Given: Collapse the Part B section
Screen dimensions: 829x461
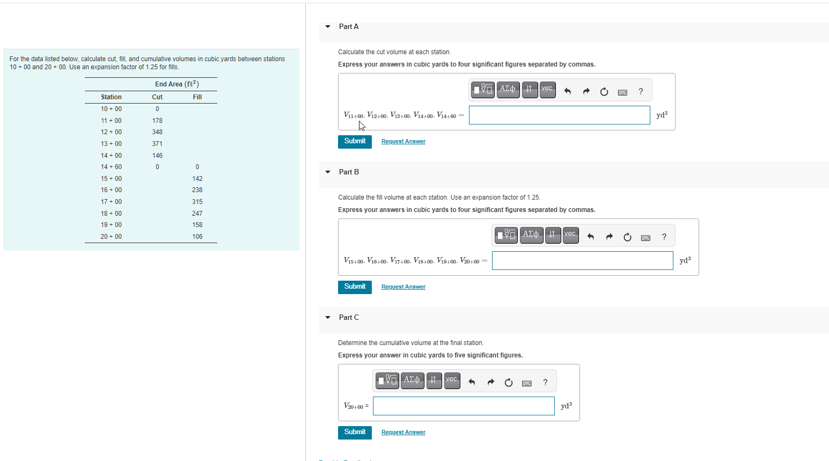Looking at the screenshot, I should click(x=327, y=172).
